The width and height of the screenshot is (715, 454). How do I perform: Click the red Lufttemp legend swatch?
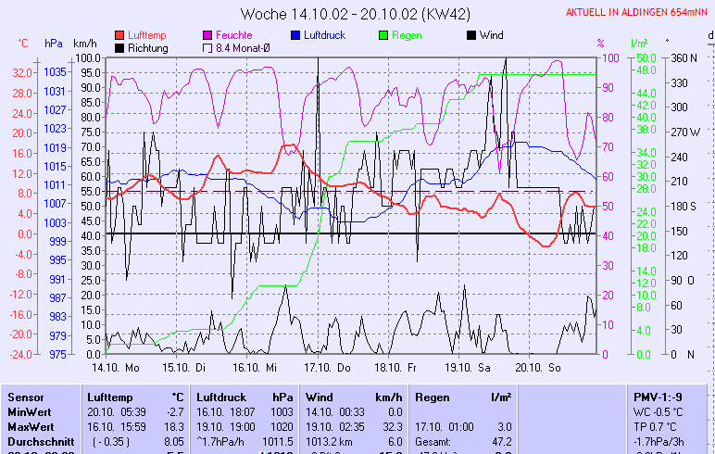(x=119, y=35)
